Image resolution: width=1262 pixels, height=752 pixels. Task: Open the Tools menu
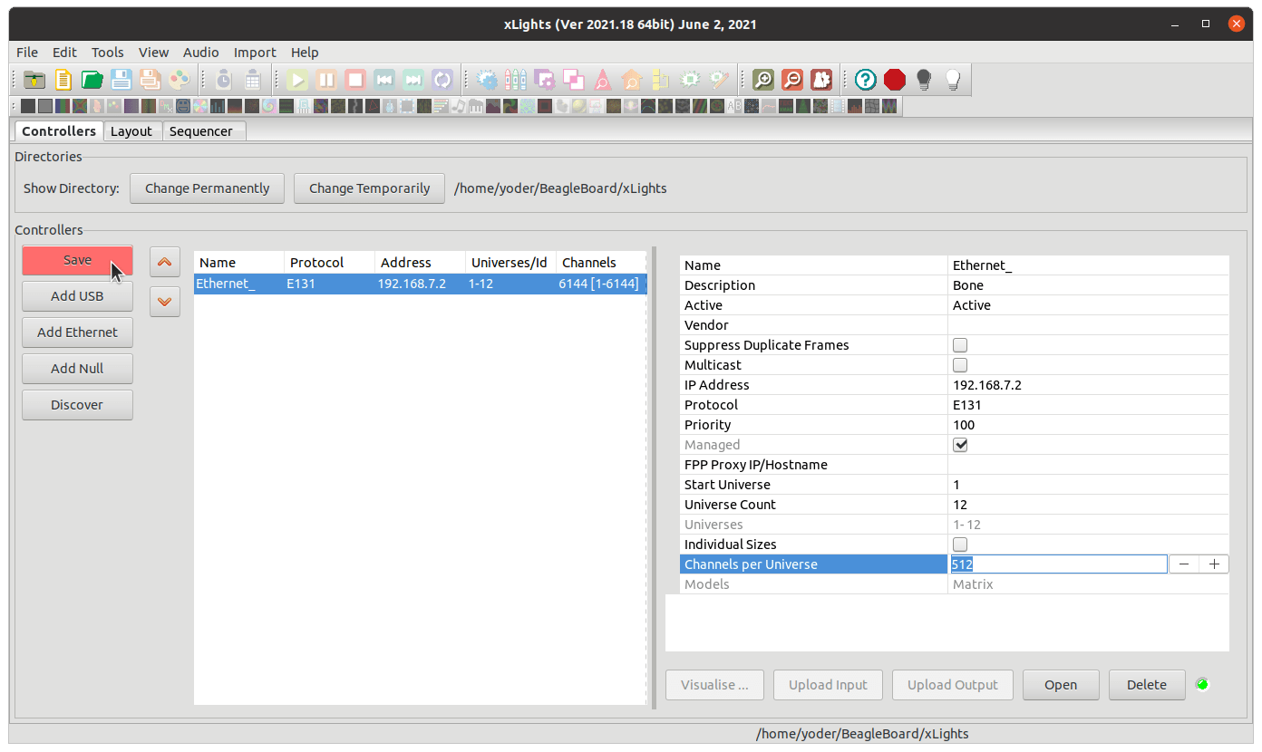click(108, 53)
